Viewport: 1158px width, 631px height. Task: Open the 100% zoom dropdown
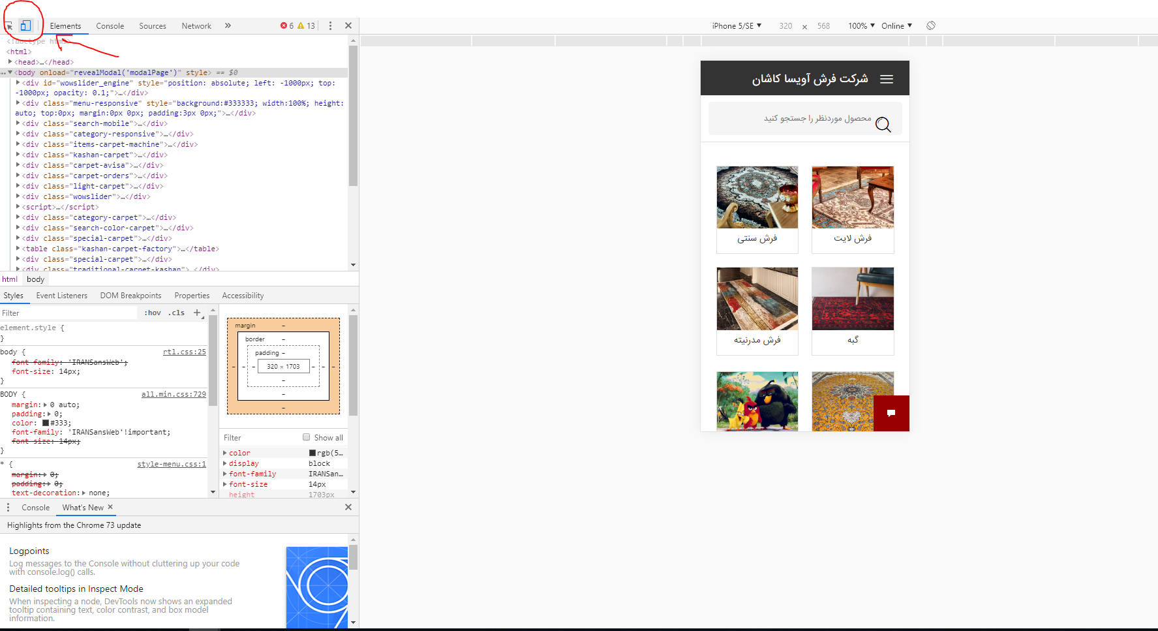pos(861,25)
